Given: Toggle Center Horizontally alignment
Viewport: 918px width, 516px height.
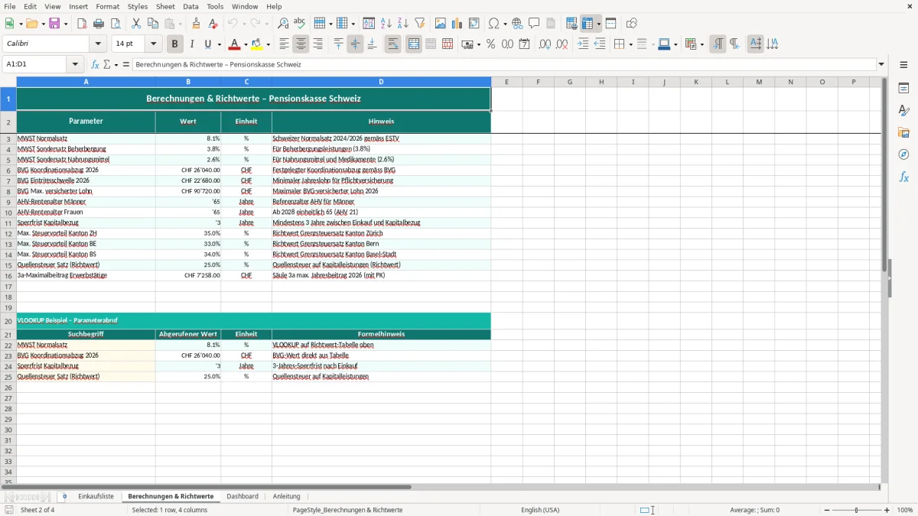Looking at the screenshot, I should (x=301, y=44).
